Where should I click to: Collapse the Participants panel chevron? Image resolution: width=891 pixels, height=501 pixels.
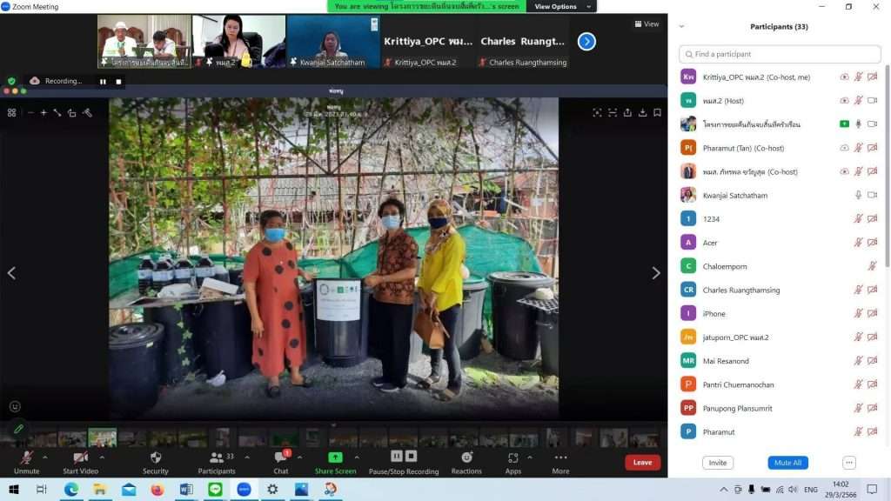click(681, 27)
